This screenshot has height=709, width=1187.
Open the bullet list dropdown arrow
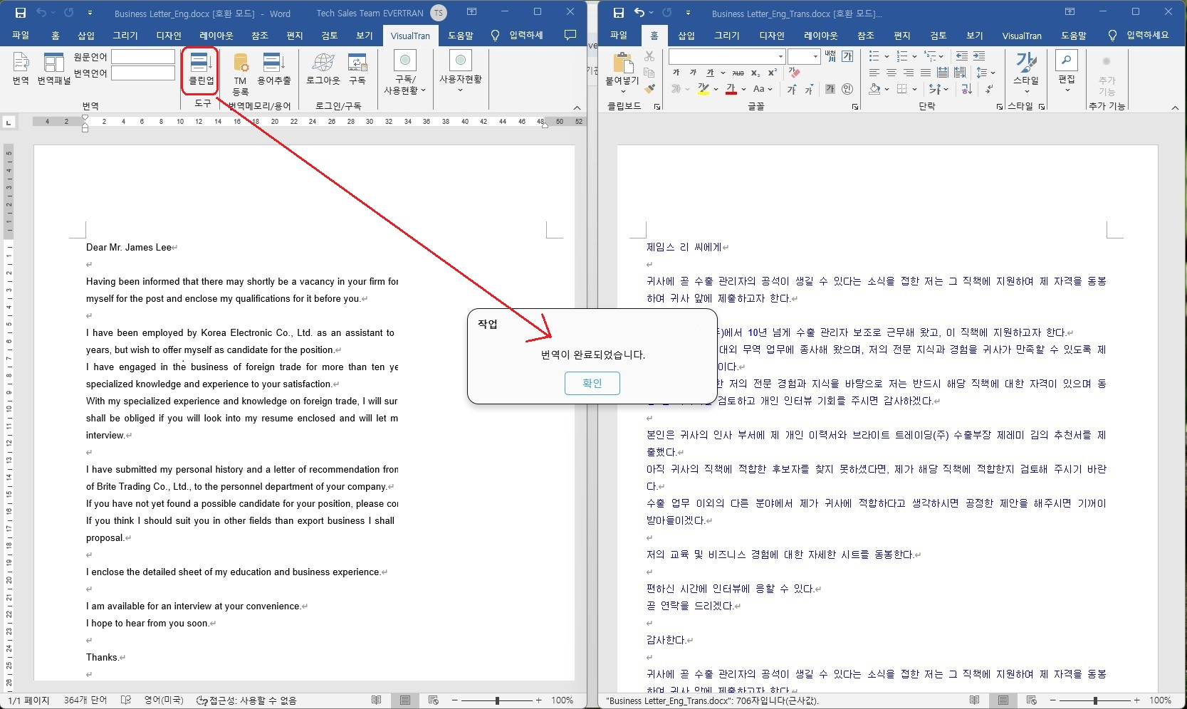click(x=887, y=56)
